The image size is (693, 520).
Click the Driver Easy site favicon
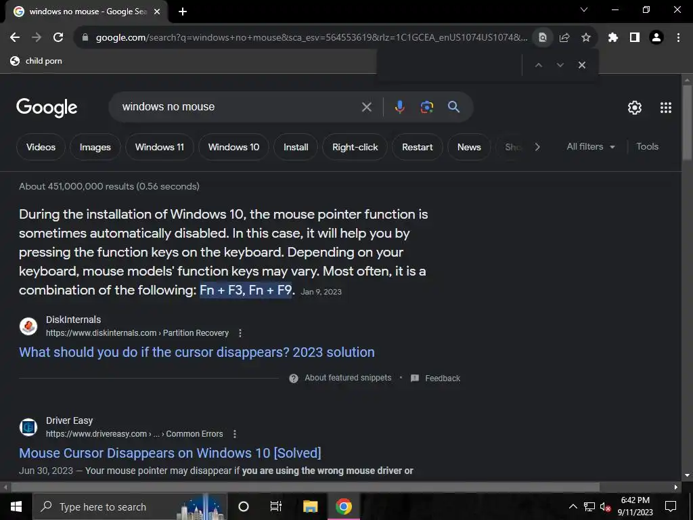tap(28, 427)
